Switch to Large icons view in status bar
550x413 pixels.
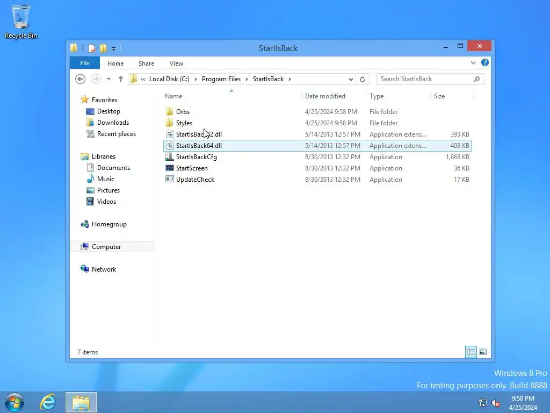[x=483, y=352]
